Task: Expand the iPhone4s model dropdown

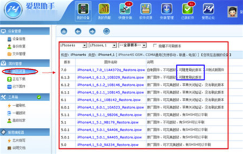Action: pos(73,45)
